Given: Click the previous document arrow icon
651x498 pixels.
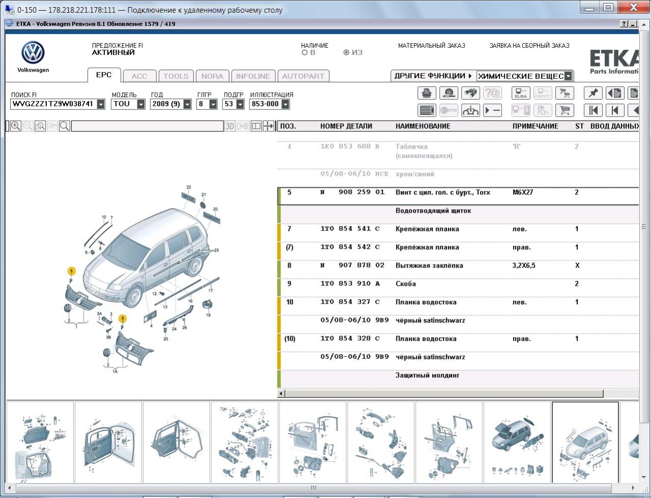Looking at the screenshot, I should coord(615,93).
